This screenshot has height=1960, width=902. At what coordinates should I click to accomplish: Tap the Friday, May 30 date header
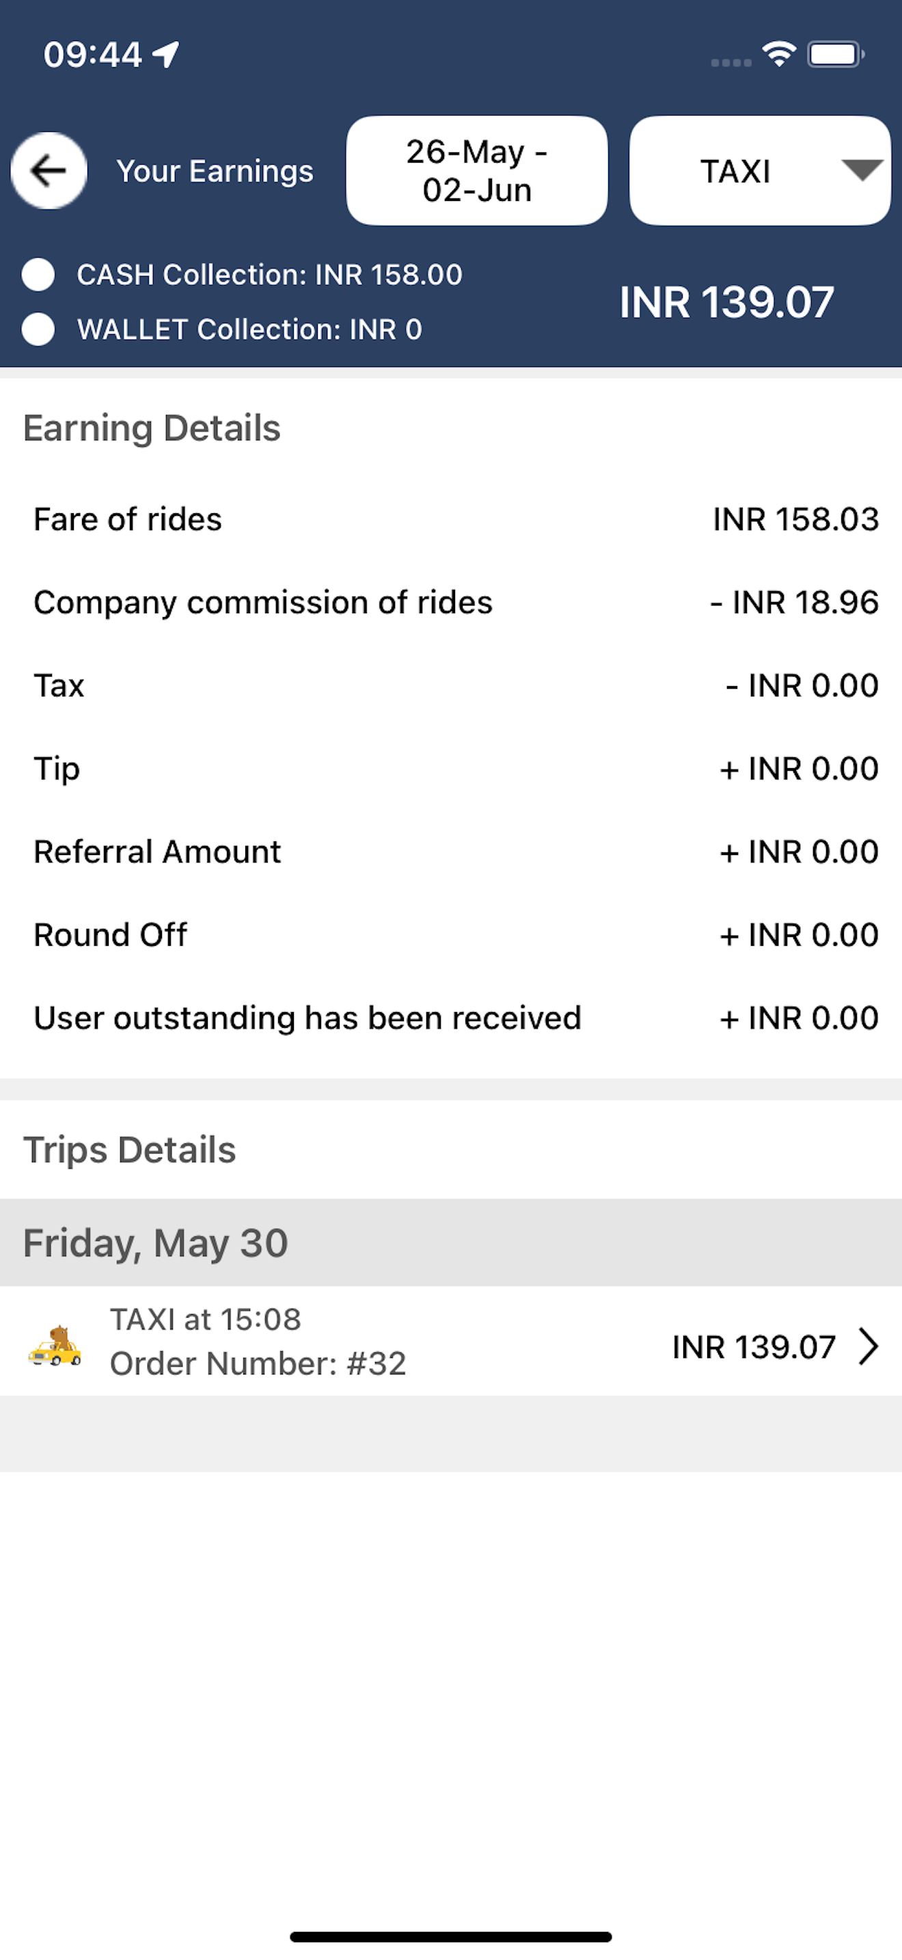[451, 1243]
